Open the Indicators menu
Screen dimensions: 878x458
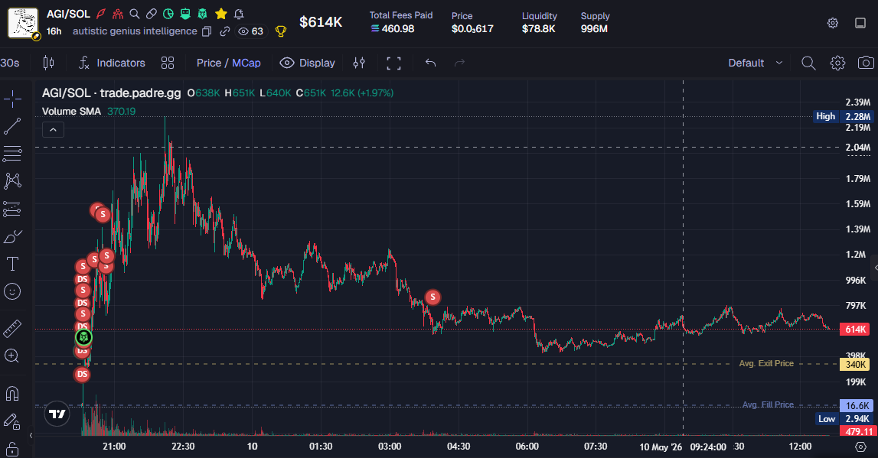pyautogui.click(x=112, y=63)
